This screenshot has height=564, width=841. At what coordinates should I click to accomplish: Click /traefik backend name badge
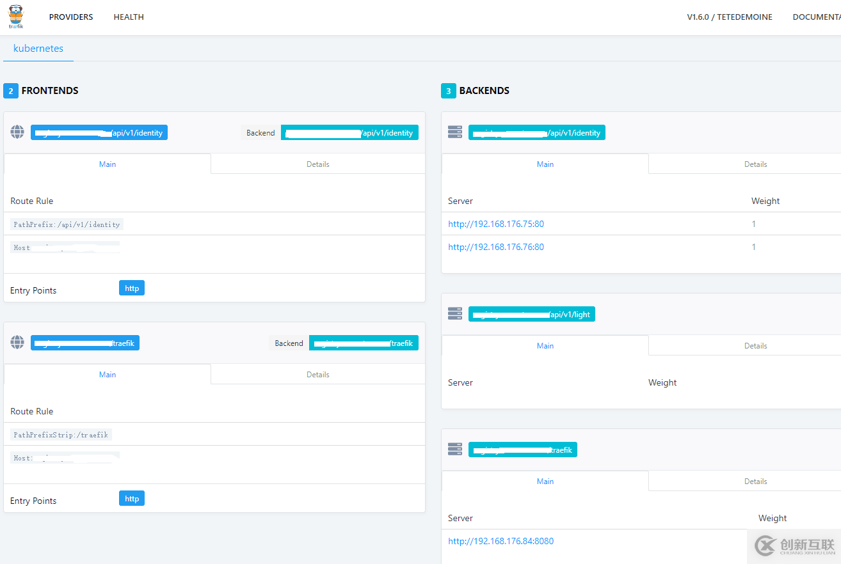click(523, 450)
